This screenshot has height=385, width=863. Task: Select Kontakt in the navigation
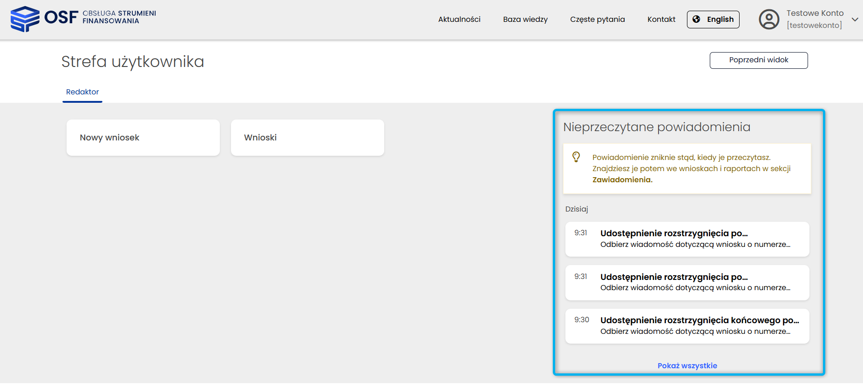[x=661, y=20]
